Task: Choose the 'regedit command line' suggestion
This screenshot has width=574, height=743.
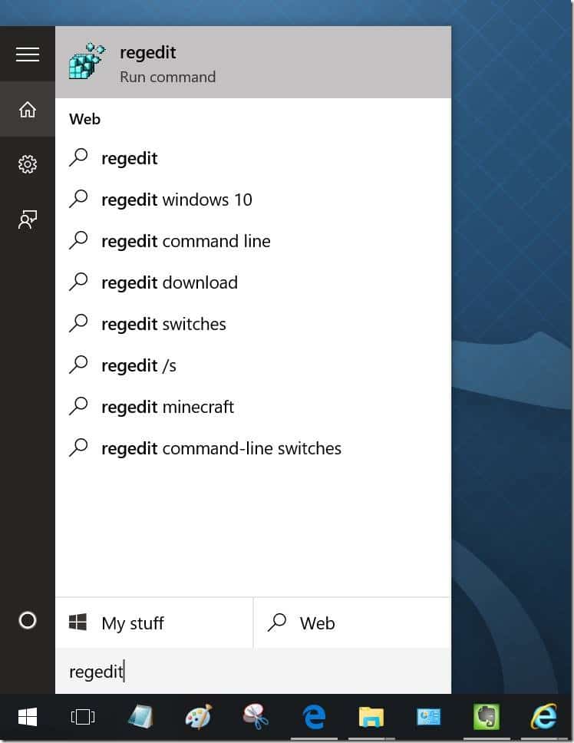Action: pos(186,240)
